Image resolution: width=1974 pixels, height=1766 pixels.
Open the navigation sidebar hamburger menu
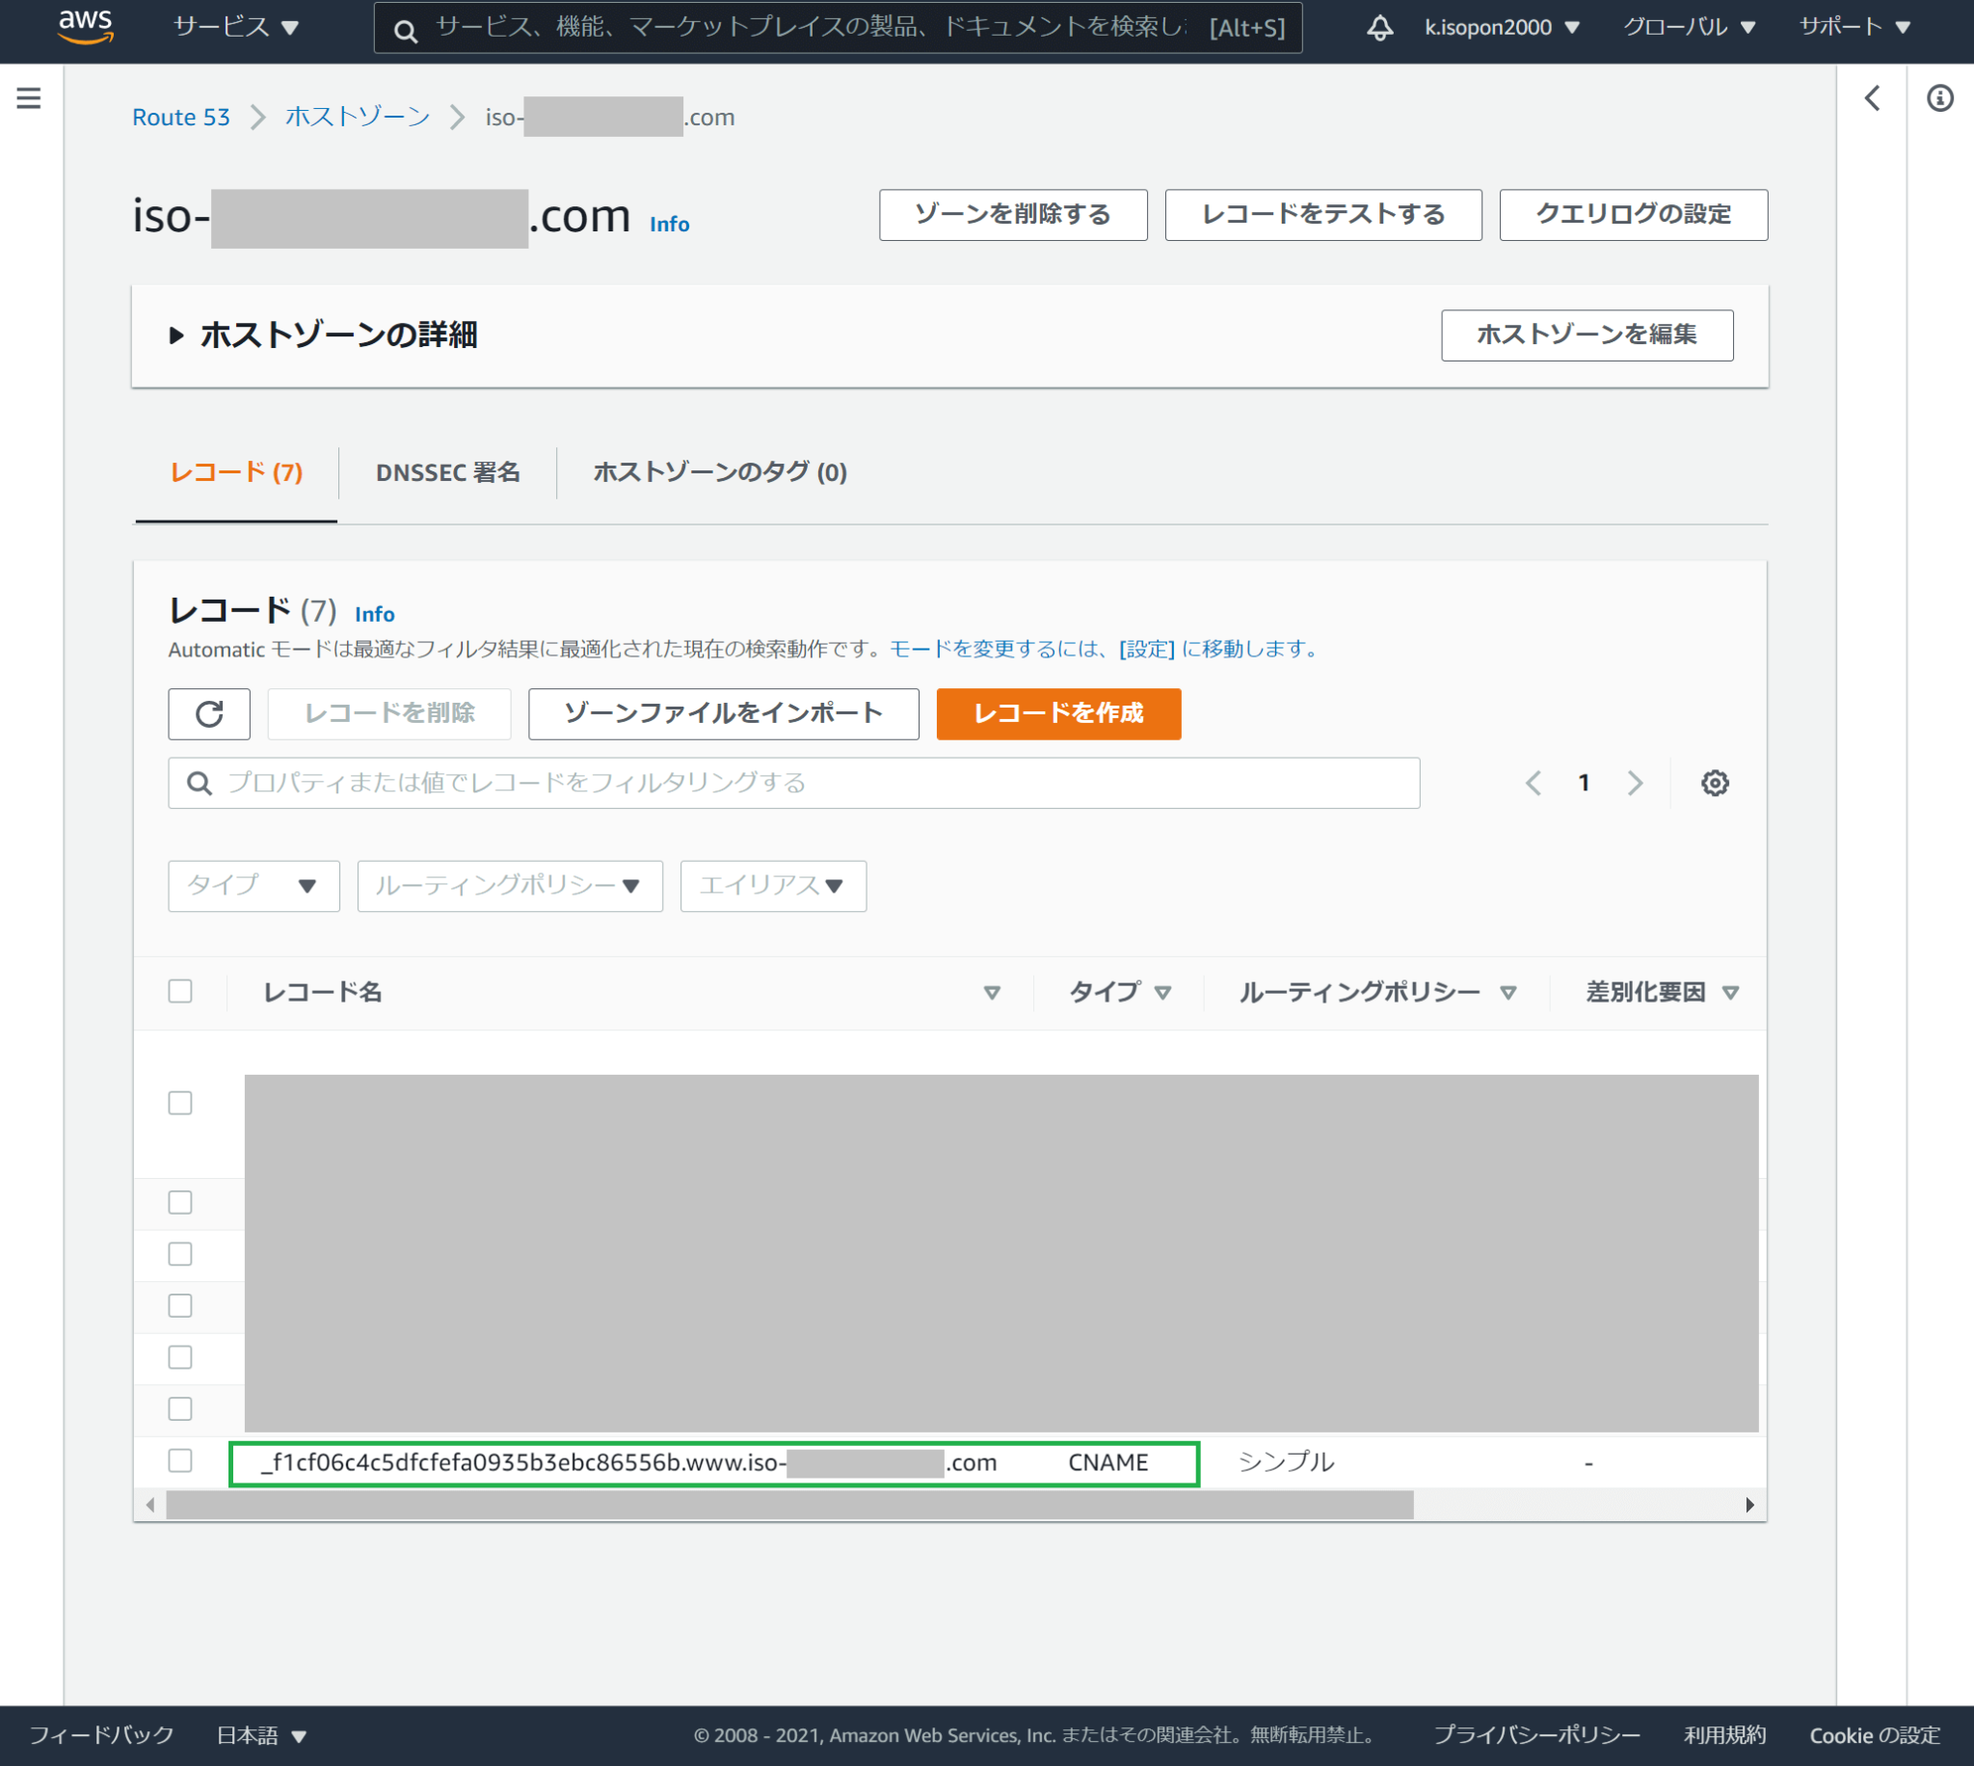tap(29, 97)
